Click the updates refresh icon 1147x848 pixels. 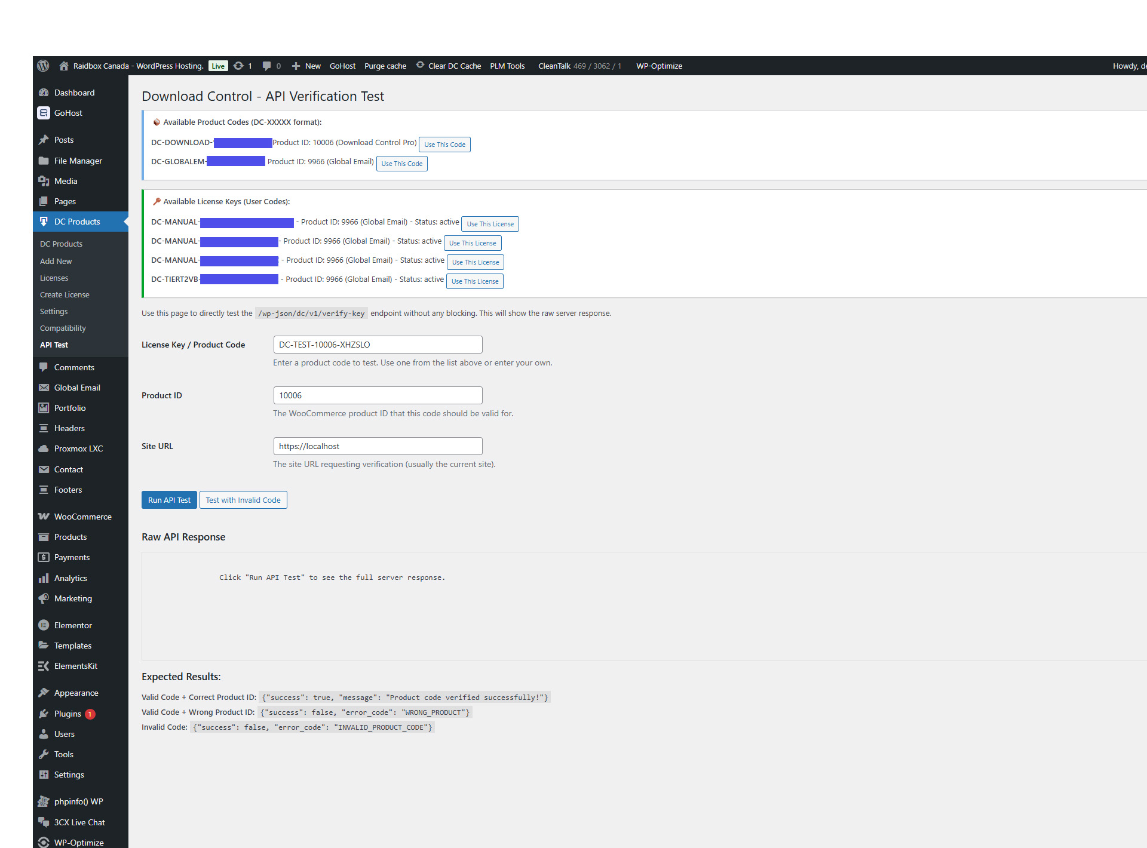tap(238, 66)
